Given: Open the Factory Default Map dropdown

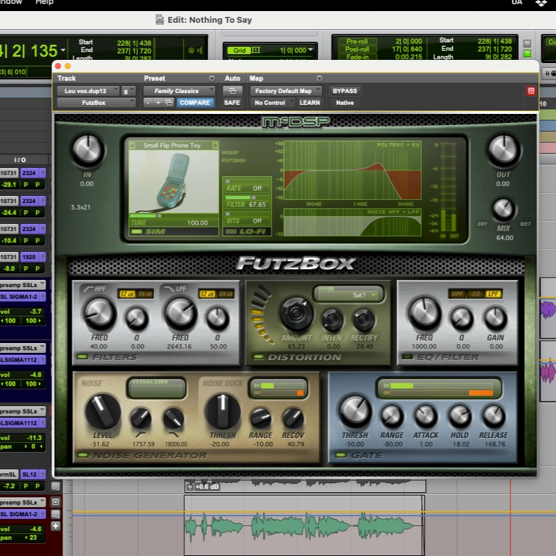Looking at the screenshot, I should (x=286, y=90).
